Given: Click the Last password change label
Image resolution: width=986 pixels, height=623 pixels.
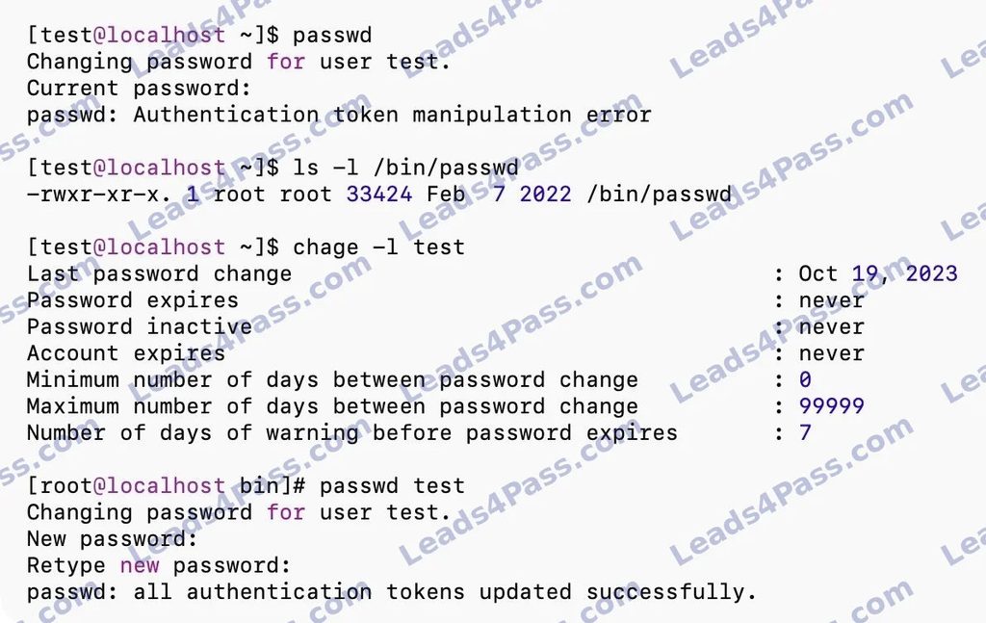Looking at the screenshot, I should point(159,274).
